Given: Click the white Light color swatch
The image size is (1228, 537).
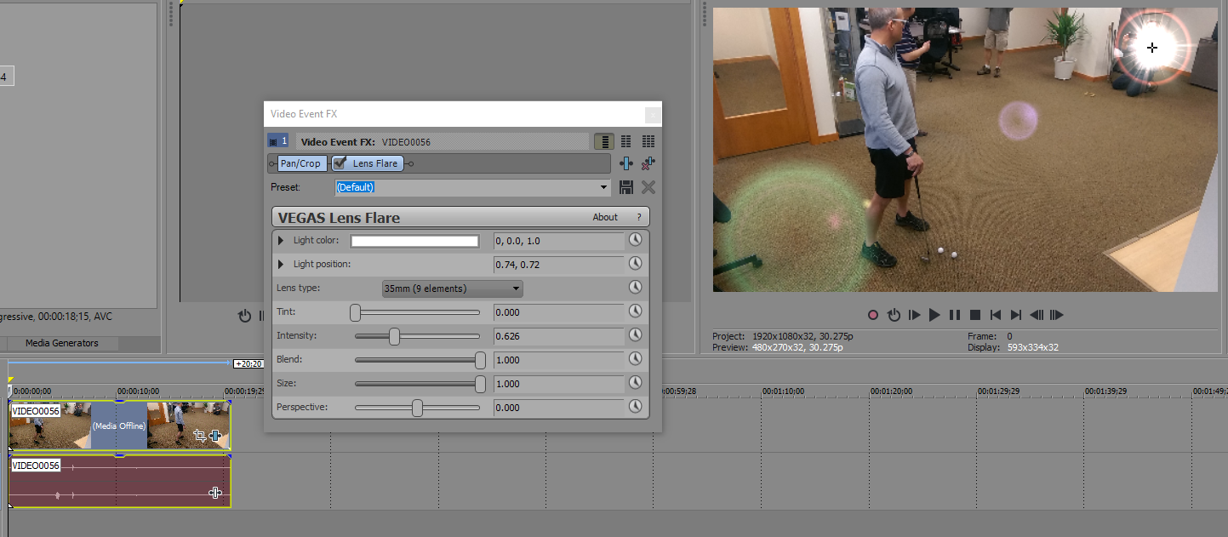Looking at the screenshot, I should [x=414, y=241].
